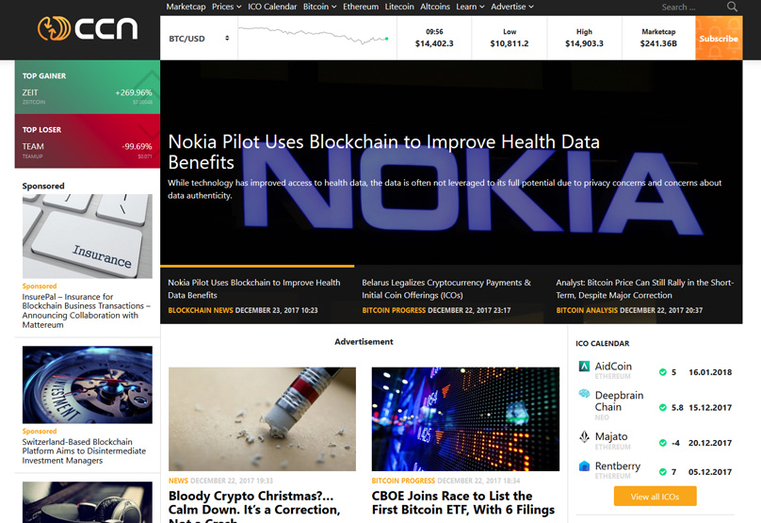
Task: Expand the Prices menu
Action: click(x=226, y=7)
